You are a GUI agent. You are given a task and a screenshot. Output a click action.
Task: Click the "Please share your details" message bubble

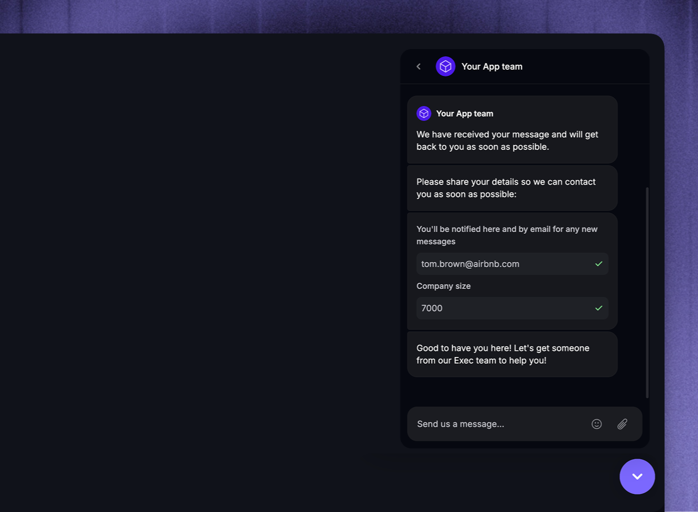coord(512,188)
